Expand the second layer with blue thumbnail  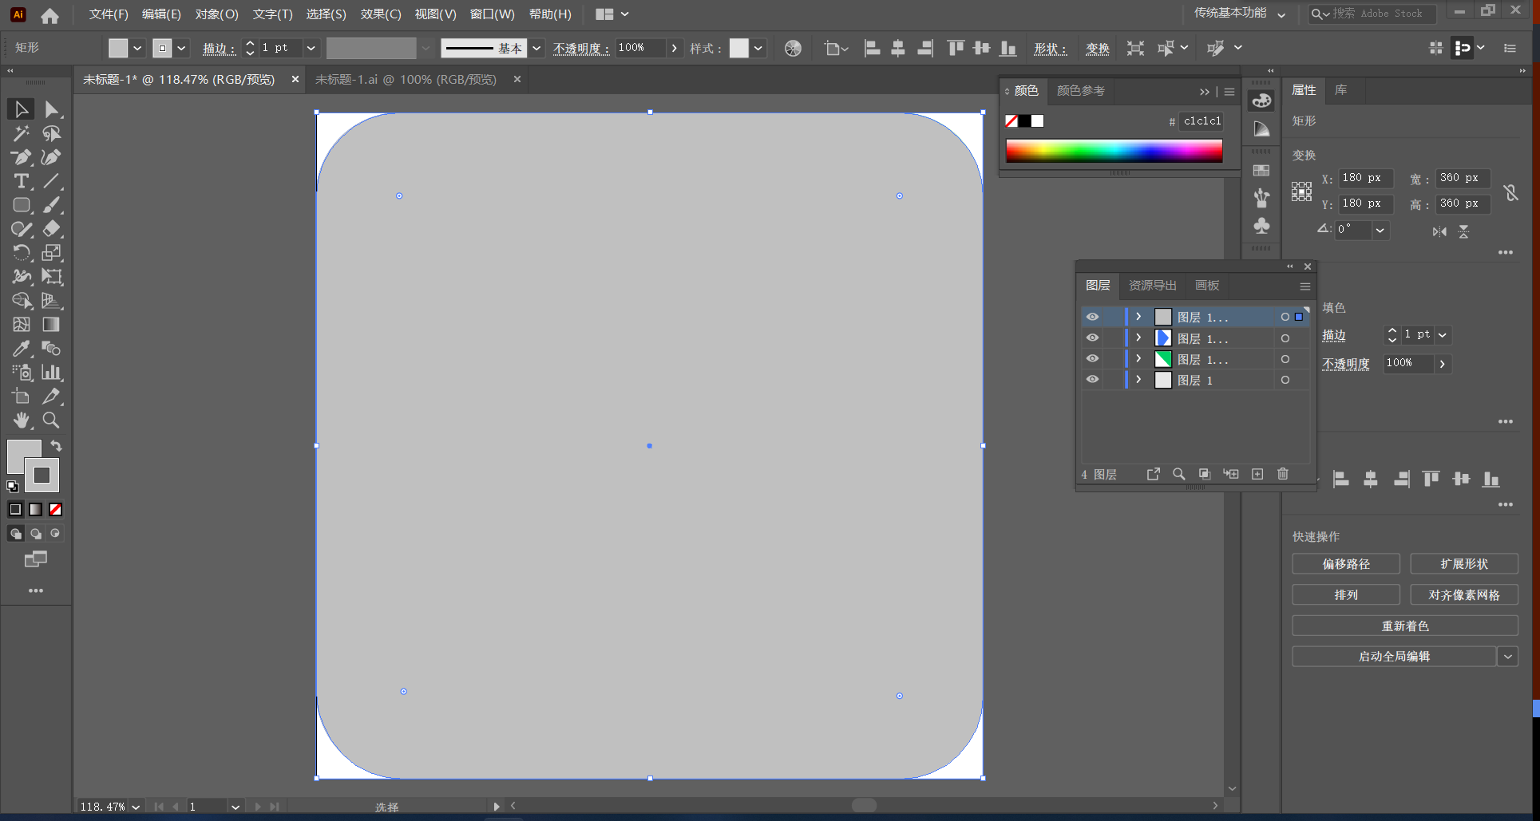(1138, 337)
